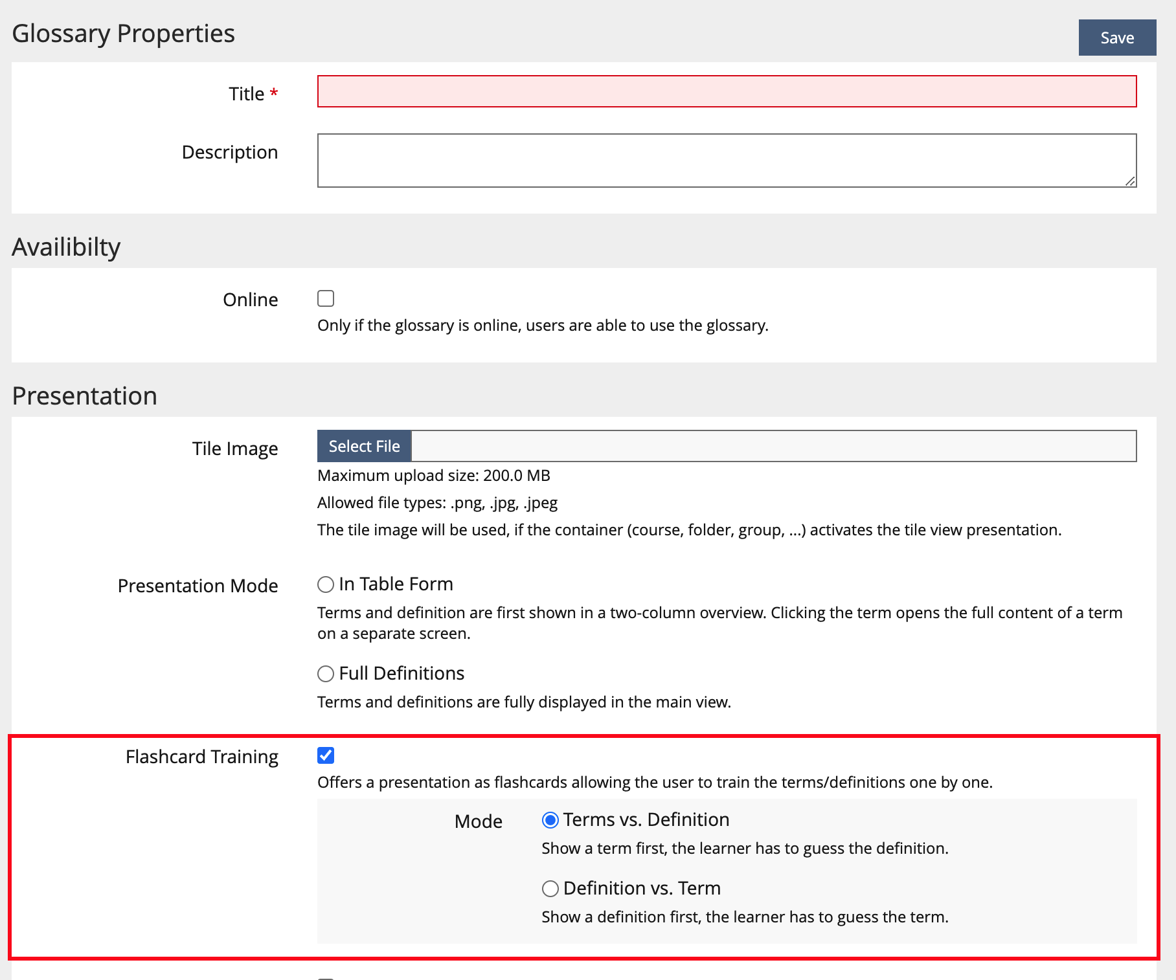Select Terms vs. Definition mode
This screenshot has height=980, width=1176.
point(550,820)
